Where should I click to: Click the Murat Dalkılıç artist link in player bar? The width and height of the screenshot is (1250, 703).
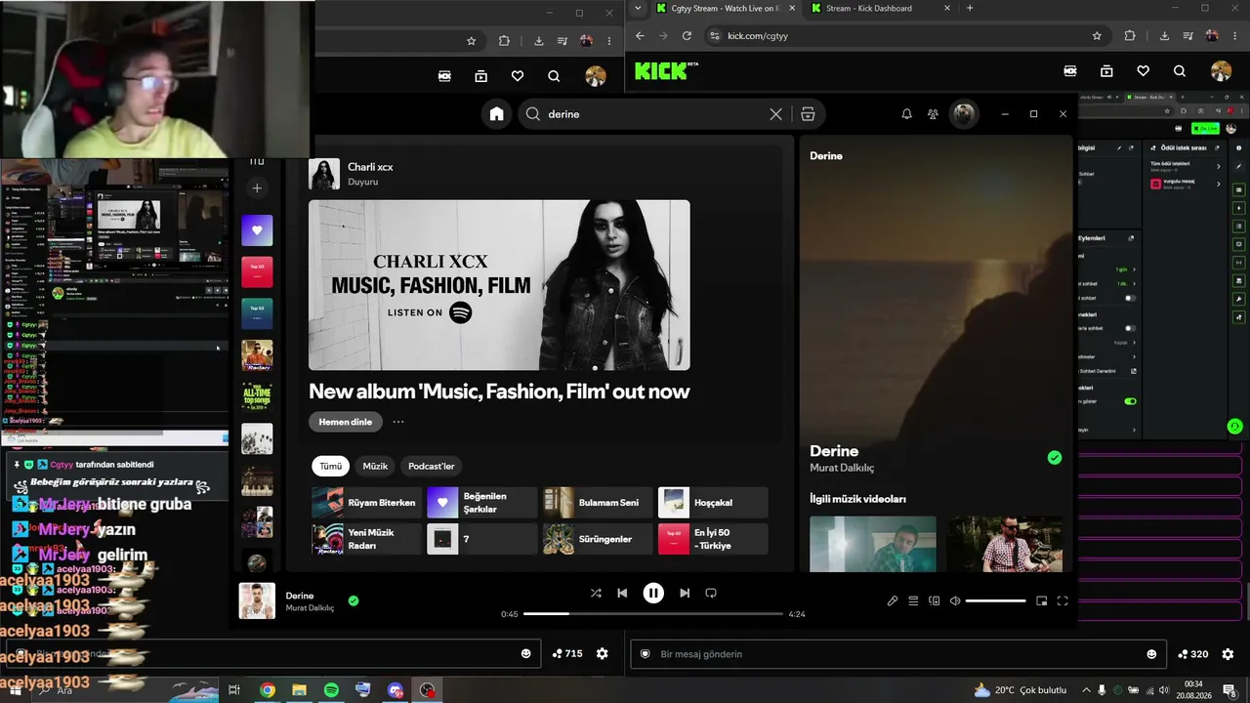coord(310,608)
